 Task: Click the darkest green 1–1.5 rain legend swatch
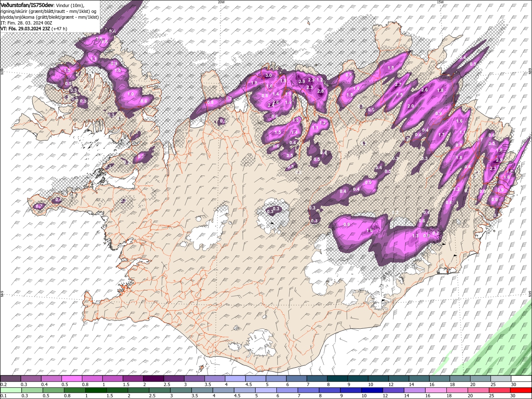coord(96,390)
